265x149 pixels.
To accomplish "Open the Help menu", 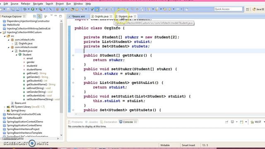I will (x=88, y=4).
